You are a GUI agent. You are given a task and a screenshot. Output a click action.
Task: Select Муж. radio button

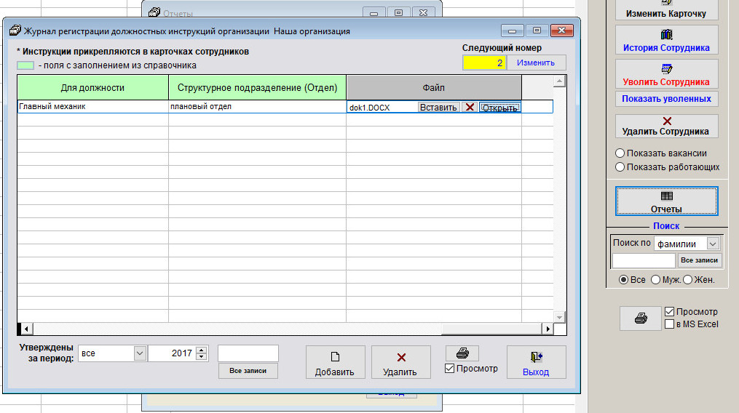click(x=655, y=280)
